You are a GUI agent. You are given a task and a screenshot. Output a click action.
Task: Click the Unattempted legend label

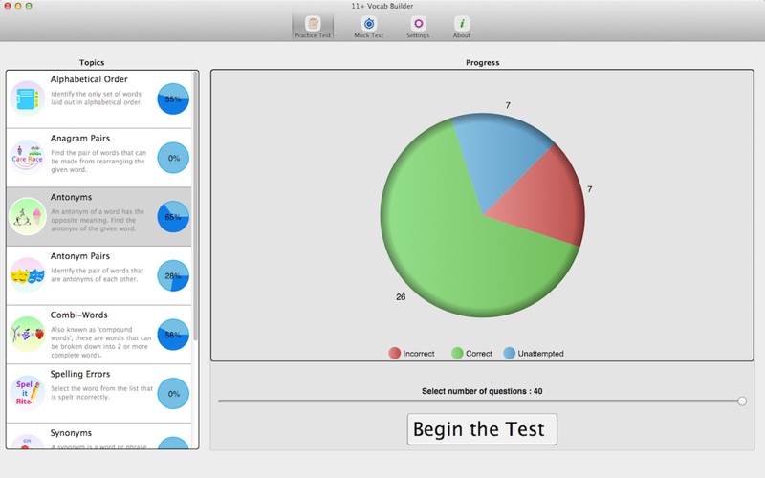540,354
